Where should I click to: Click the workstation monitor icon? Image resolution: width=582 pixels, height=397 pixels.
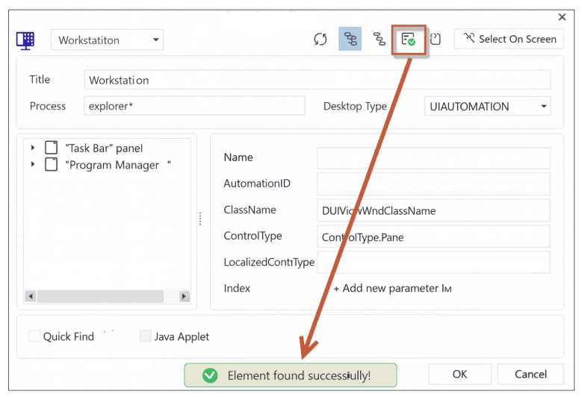[x=25, y=40]
